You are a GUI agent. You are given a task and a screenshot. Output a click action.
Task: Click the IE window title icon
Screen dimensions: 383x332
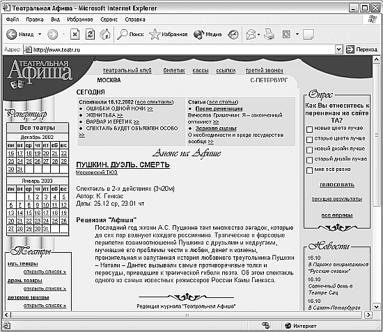pyautogui.click(x=6, y=8)
